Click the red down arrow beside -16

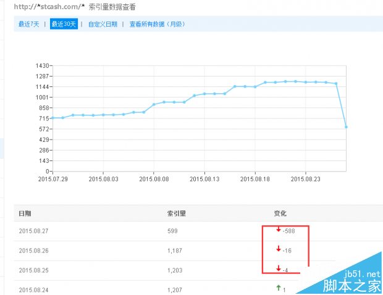[x=278, y=249]
